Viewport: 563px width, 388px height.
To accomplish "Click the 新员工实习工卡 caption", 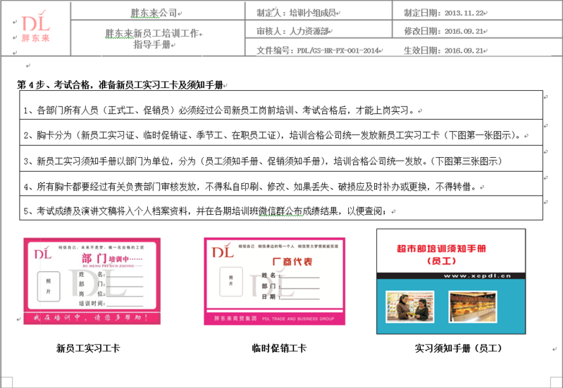I will tap(88, 348).
